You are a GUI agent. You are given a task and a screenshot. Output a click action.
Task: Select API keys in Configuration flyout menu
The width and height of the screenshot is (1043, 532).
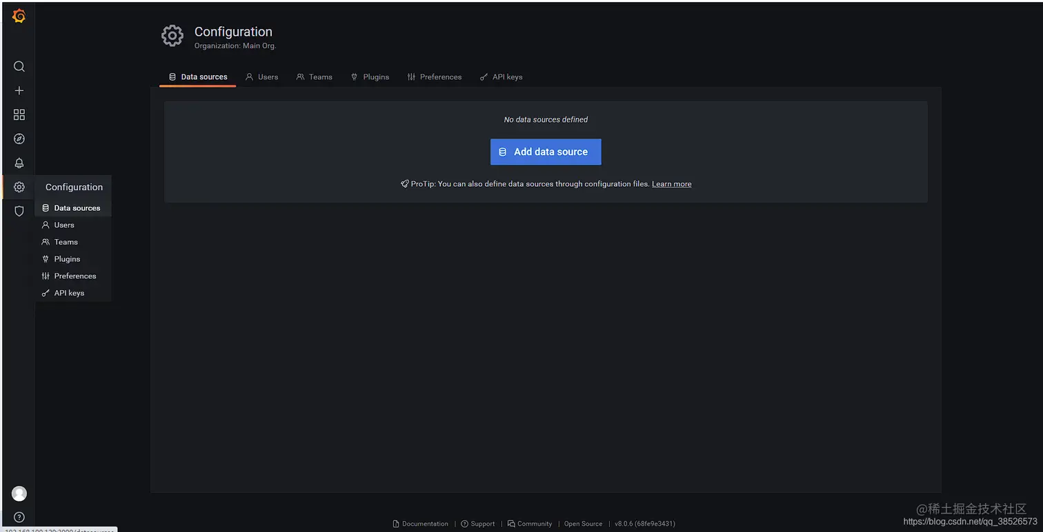[x=73, y=293]
